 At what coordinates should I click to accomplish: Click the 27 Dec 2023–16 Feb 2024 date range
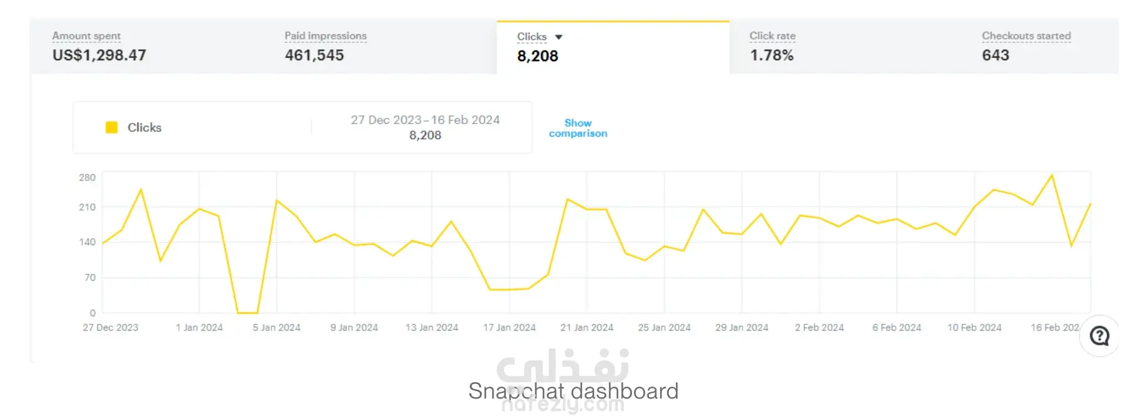click(425, 120)
